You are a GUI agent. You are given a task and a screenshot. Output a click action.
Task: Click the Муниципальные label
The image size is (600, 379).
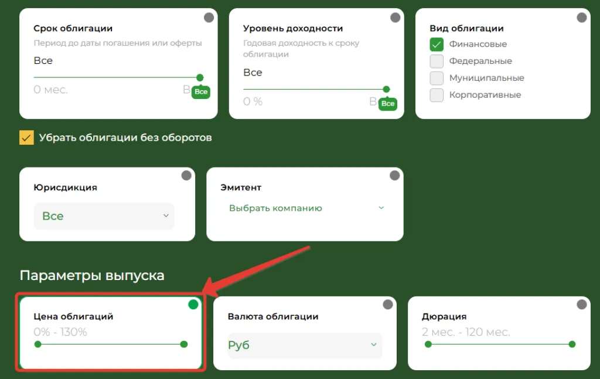487,78
